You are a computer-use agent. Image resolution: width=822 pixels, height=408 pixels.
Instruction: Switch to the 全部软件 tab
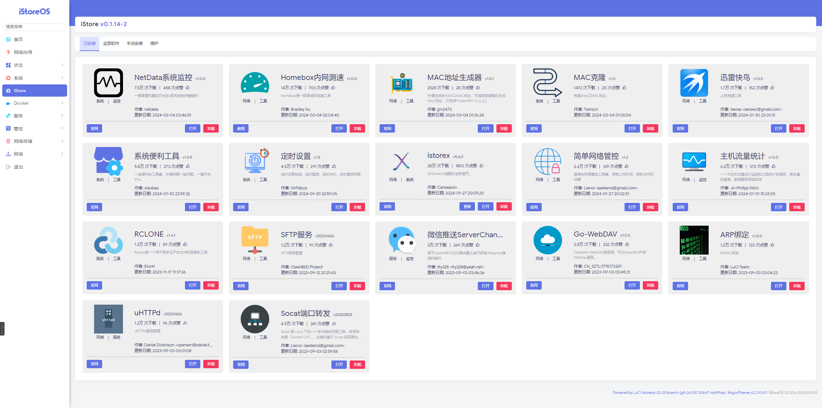[111, 43]
